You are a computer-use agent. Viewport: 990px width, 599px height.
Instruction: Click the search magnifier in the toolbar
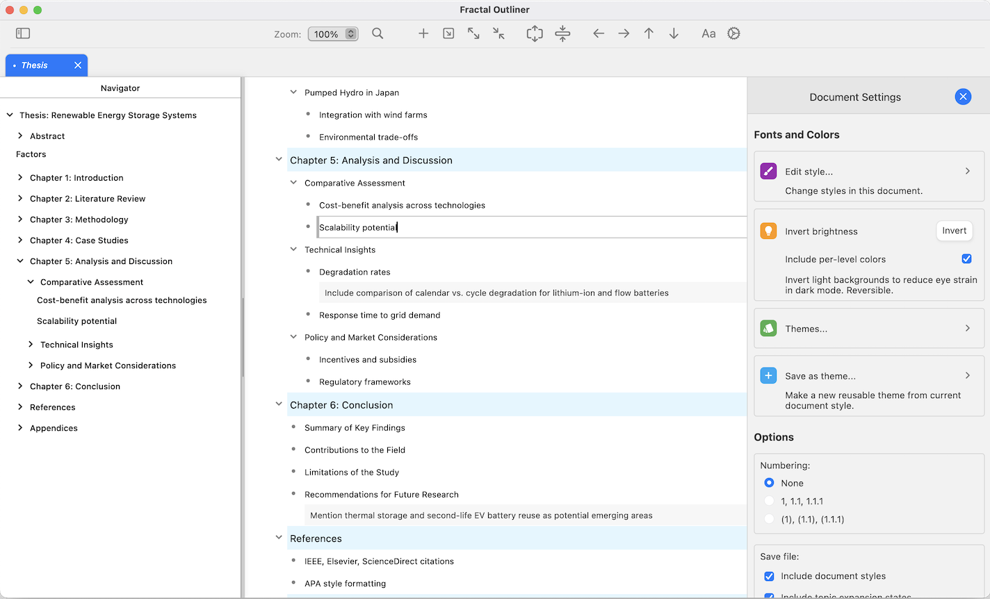click(x=378, y=33)
